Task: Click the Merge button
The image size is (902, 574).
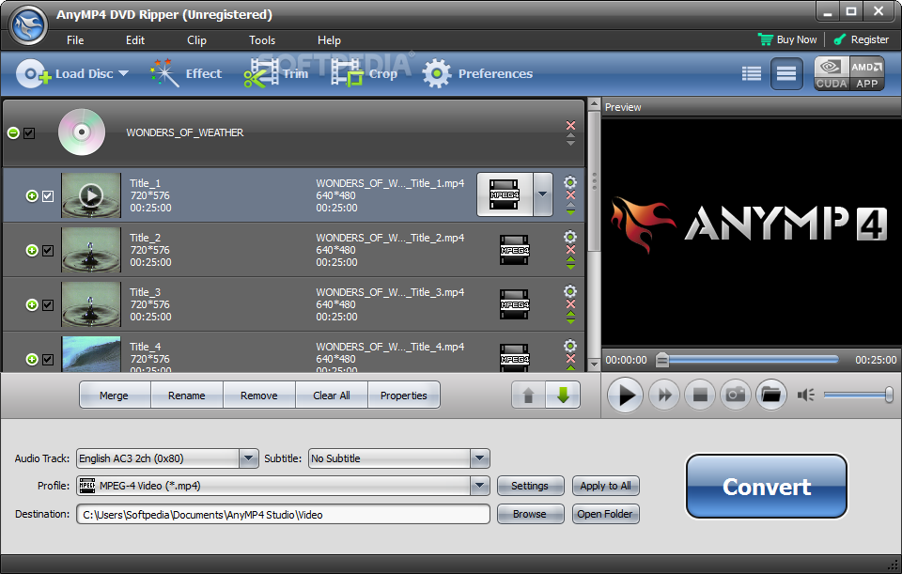Action: [115, 396]
